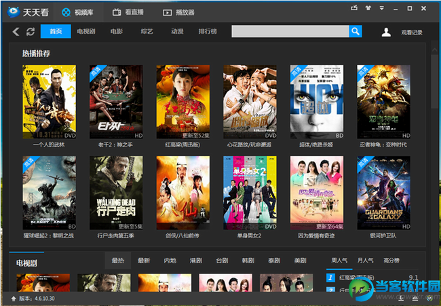
Task: Open the 排行榜 rankings navigation item
Action: 208,31
